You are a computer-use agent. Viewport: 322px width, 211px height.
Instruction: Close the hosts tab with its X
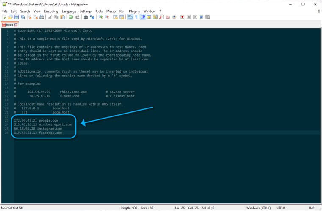[x=16, y=25]
